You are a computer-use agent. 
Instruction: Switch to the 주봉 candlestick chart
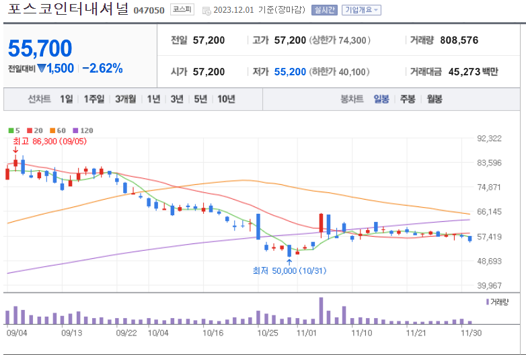click(x=408, y=99)
